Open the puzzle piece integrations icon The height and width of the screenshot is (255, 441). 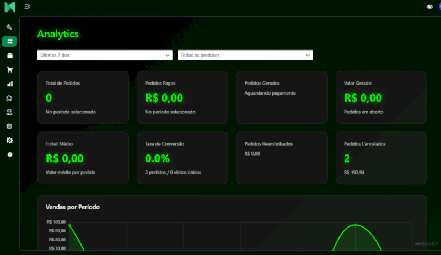(9, 98)
